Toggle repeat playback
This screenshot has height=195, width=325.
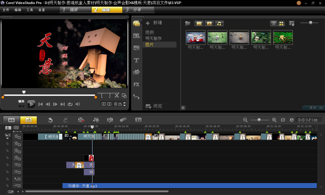click(70, 104)
